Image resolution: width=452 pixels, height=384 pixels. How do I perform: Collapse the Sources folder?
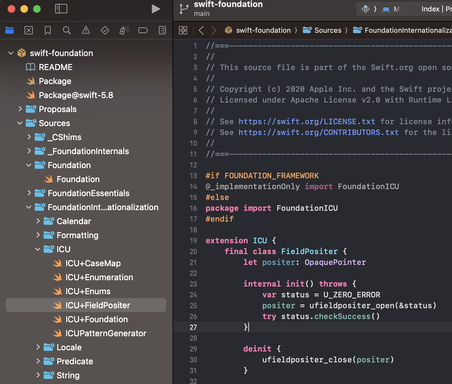20,123
